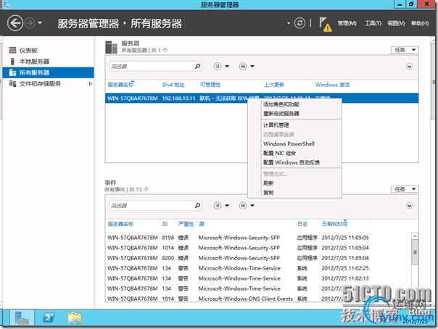Expand the 文件和存储服务 arrow
The width and height of the screenshot is (438, 329).
(90, 84)
